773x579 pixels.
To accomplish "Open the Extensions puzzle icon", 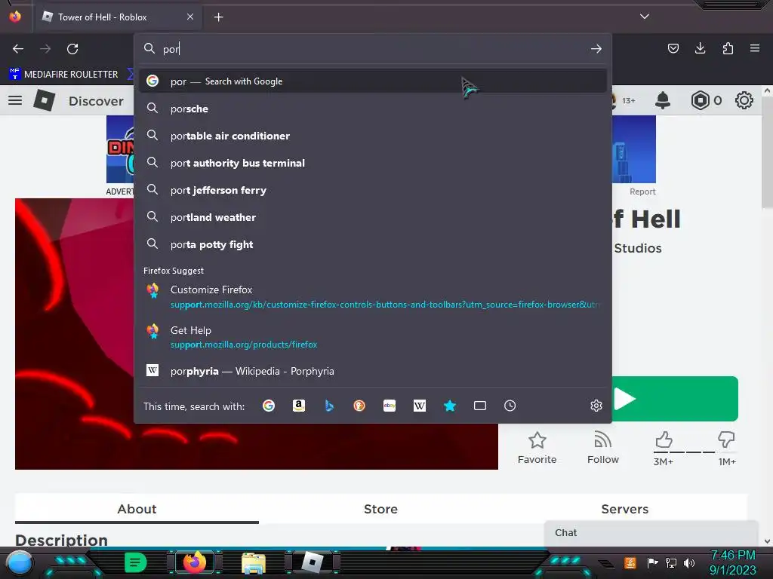I will coord(728,48).
